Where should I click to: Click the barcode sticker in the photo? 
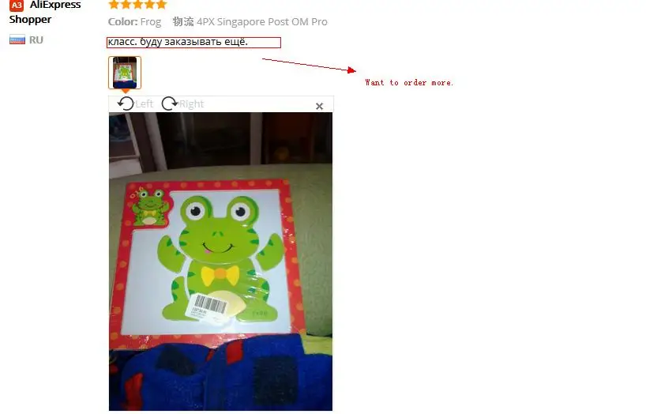click(208, 307)
